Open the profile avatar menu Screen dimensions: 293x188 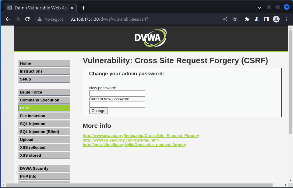click(276, 19)
